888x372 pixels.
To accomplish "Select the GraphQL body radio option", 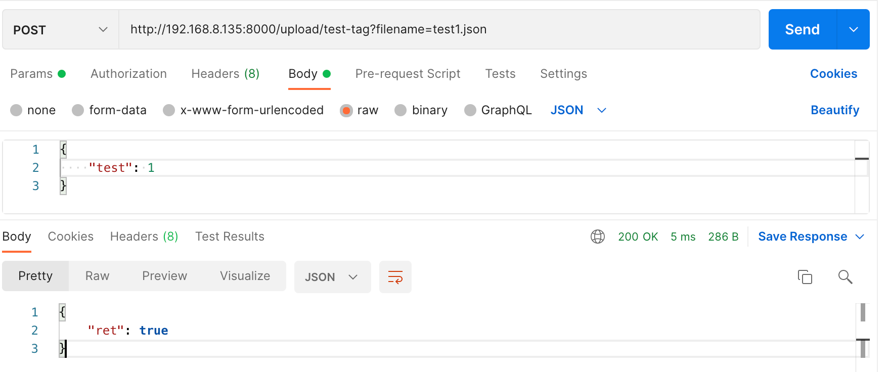I will 470,110.
